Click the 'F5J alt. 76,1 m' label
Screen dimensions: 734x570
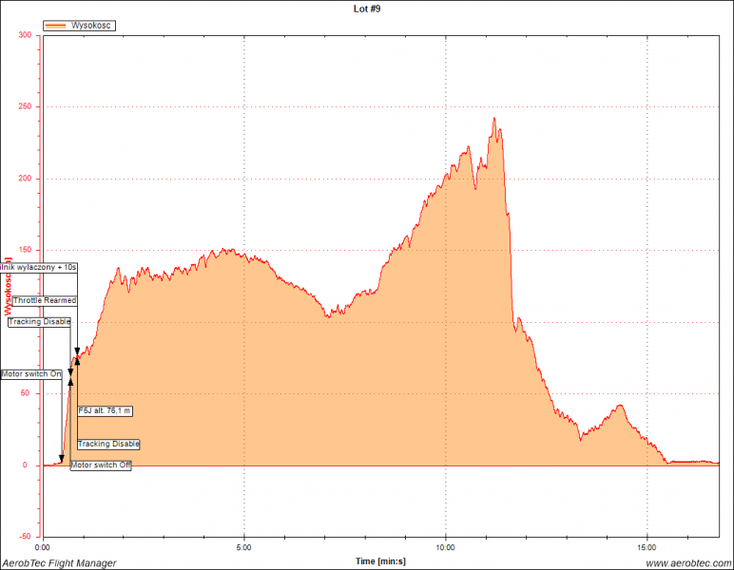[105, 410]
